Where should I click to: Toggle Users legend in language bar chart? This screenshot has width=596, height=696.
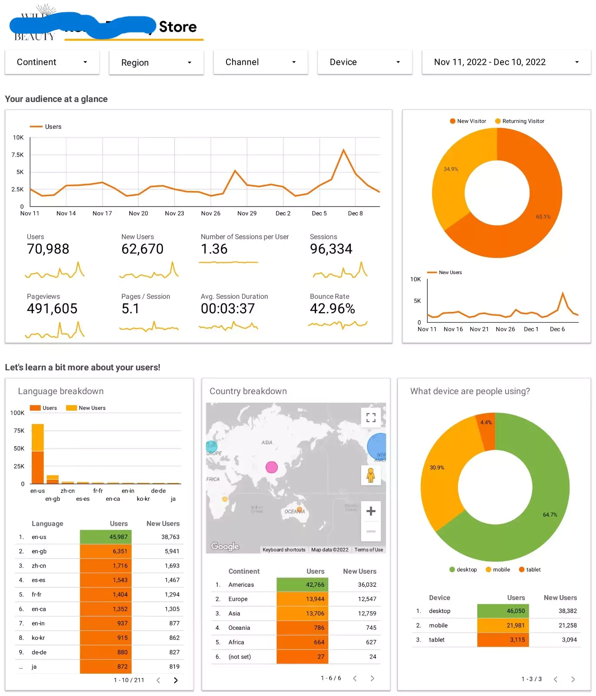(x=43, y=408)
